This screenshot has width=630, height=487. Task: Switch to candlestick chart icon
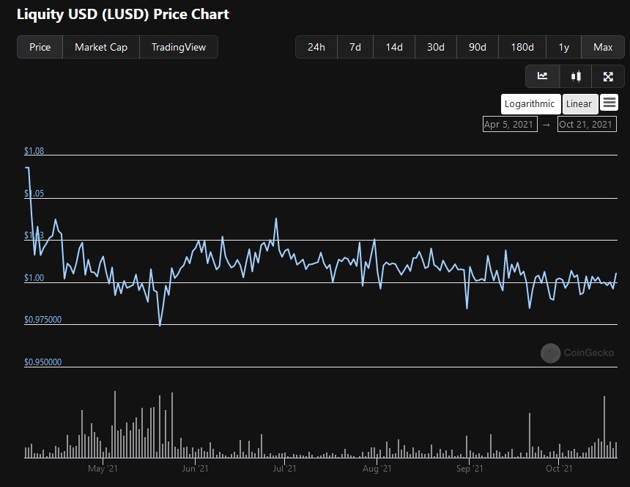[576, 76]
